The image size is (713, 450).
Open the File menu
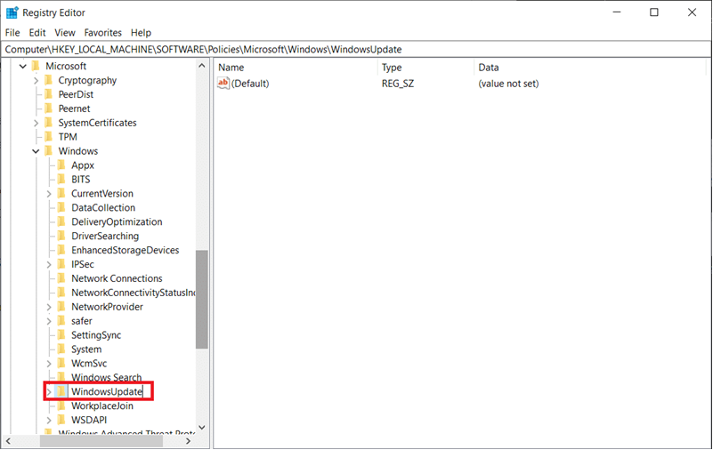pyautogui.click(x=12, y=33)
